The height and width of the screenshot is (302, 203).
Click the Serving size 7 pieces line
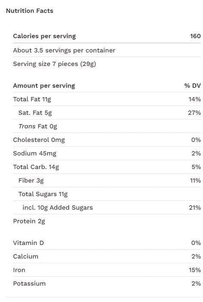pyautogui.click(x=54, y=64)
